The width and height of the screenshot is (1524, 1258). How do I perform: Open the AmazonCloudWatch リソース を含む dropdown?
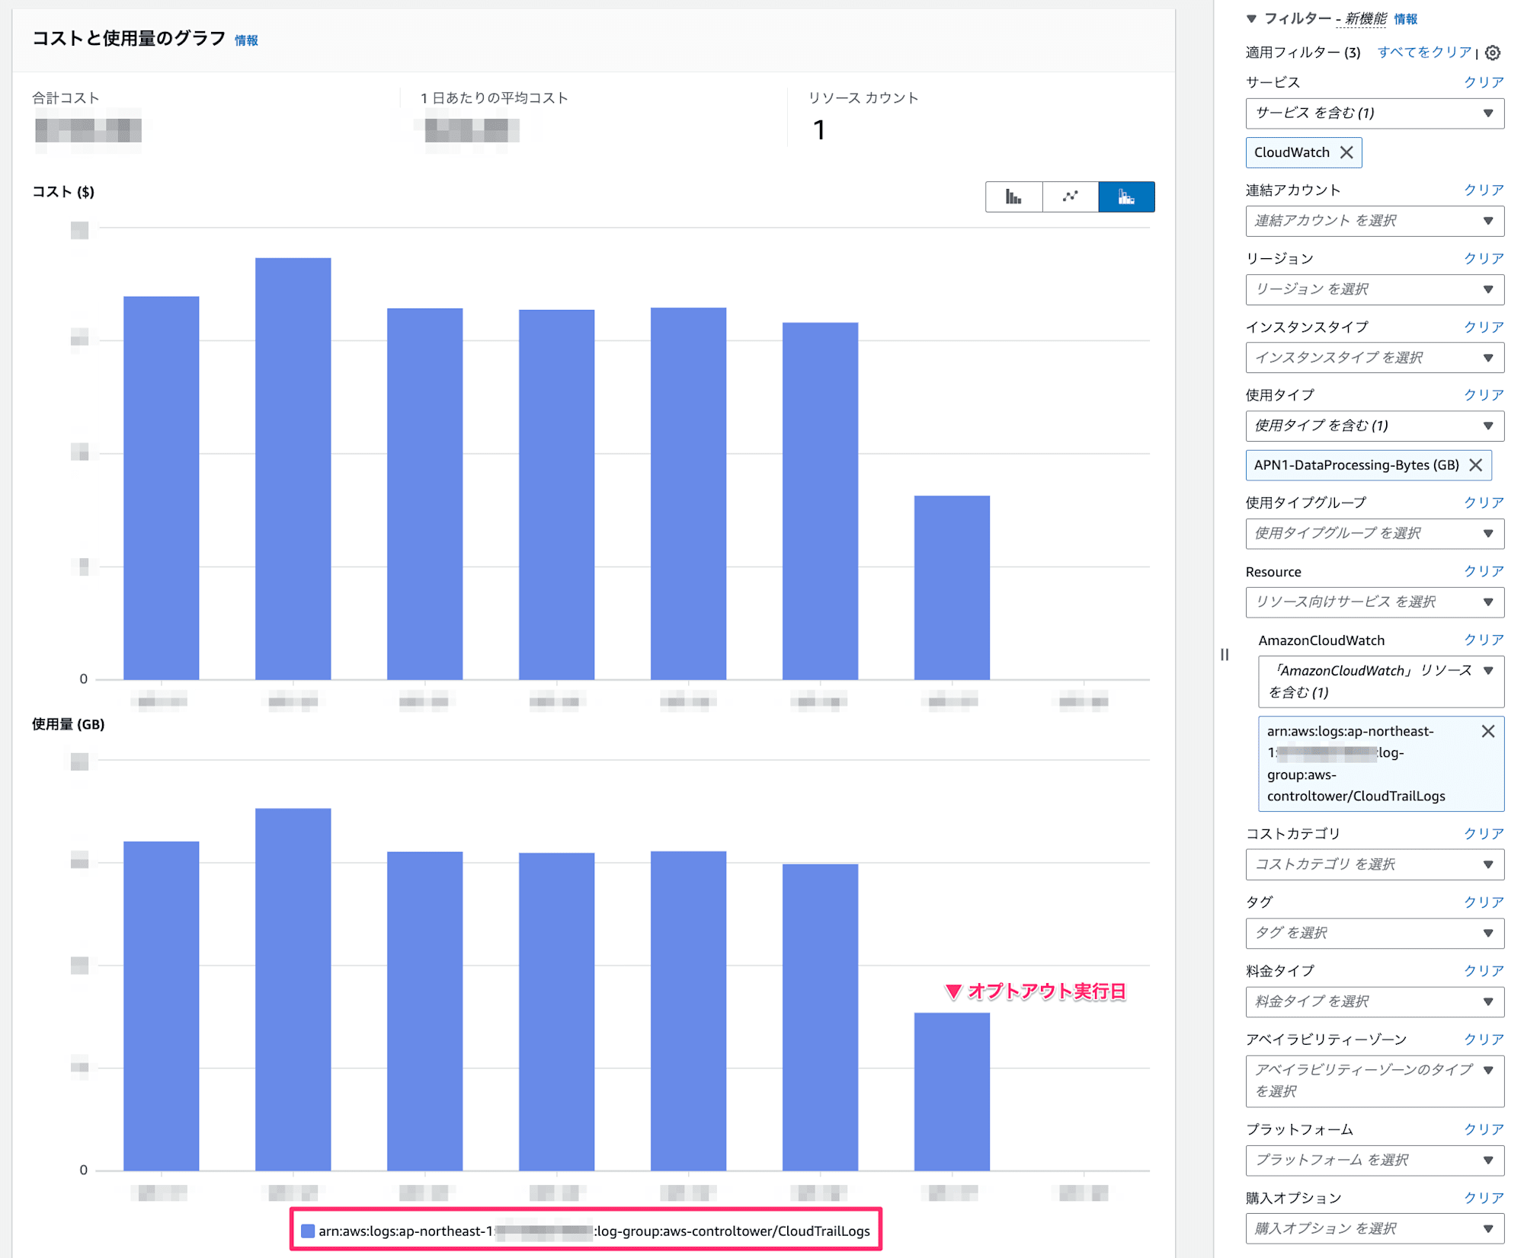pyautogui.click(x=1381, y=682)
